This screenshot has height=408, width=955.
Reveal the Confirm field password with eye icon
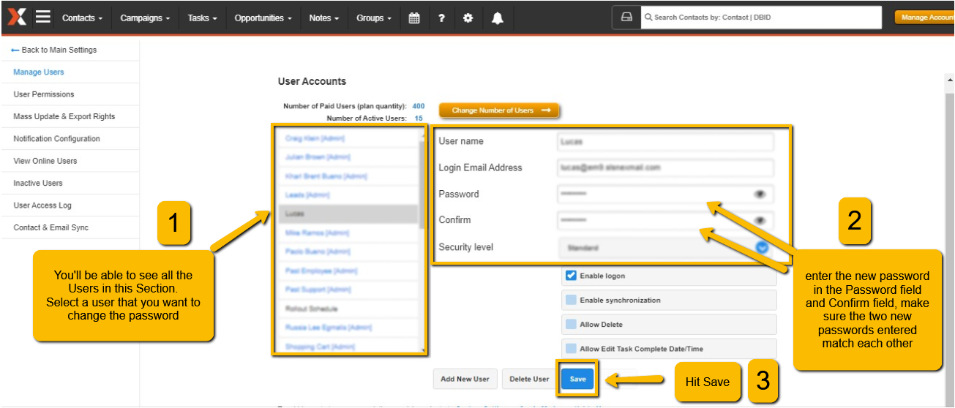[760, 220]
